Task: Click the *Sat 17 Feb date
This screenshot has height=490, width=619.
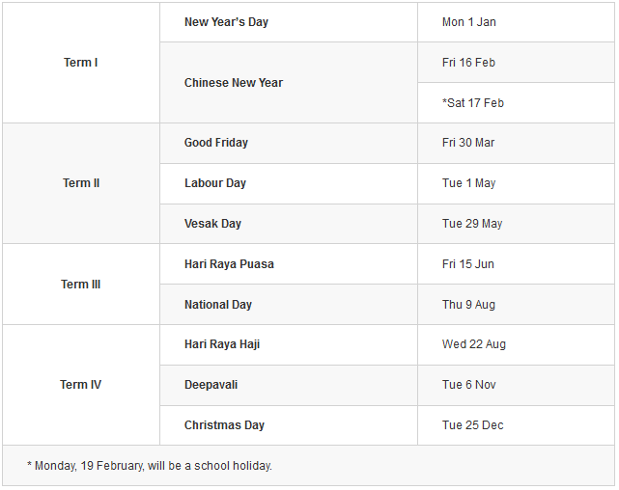Action: coord(473,103)
